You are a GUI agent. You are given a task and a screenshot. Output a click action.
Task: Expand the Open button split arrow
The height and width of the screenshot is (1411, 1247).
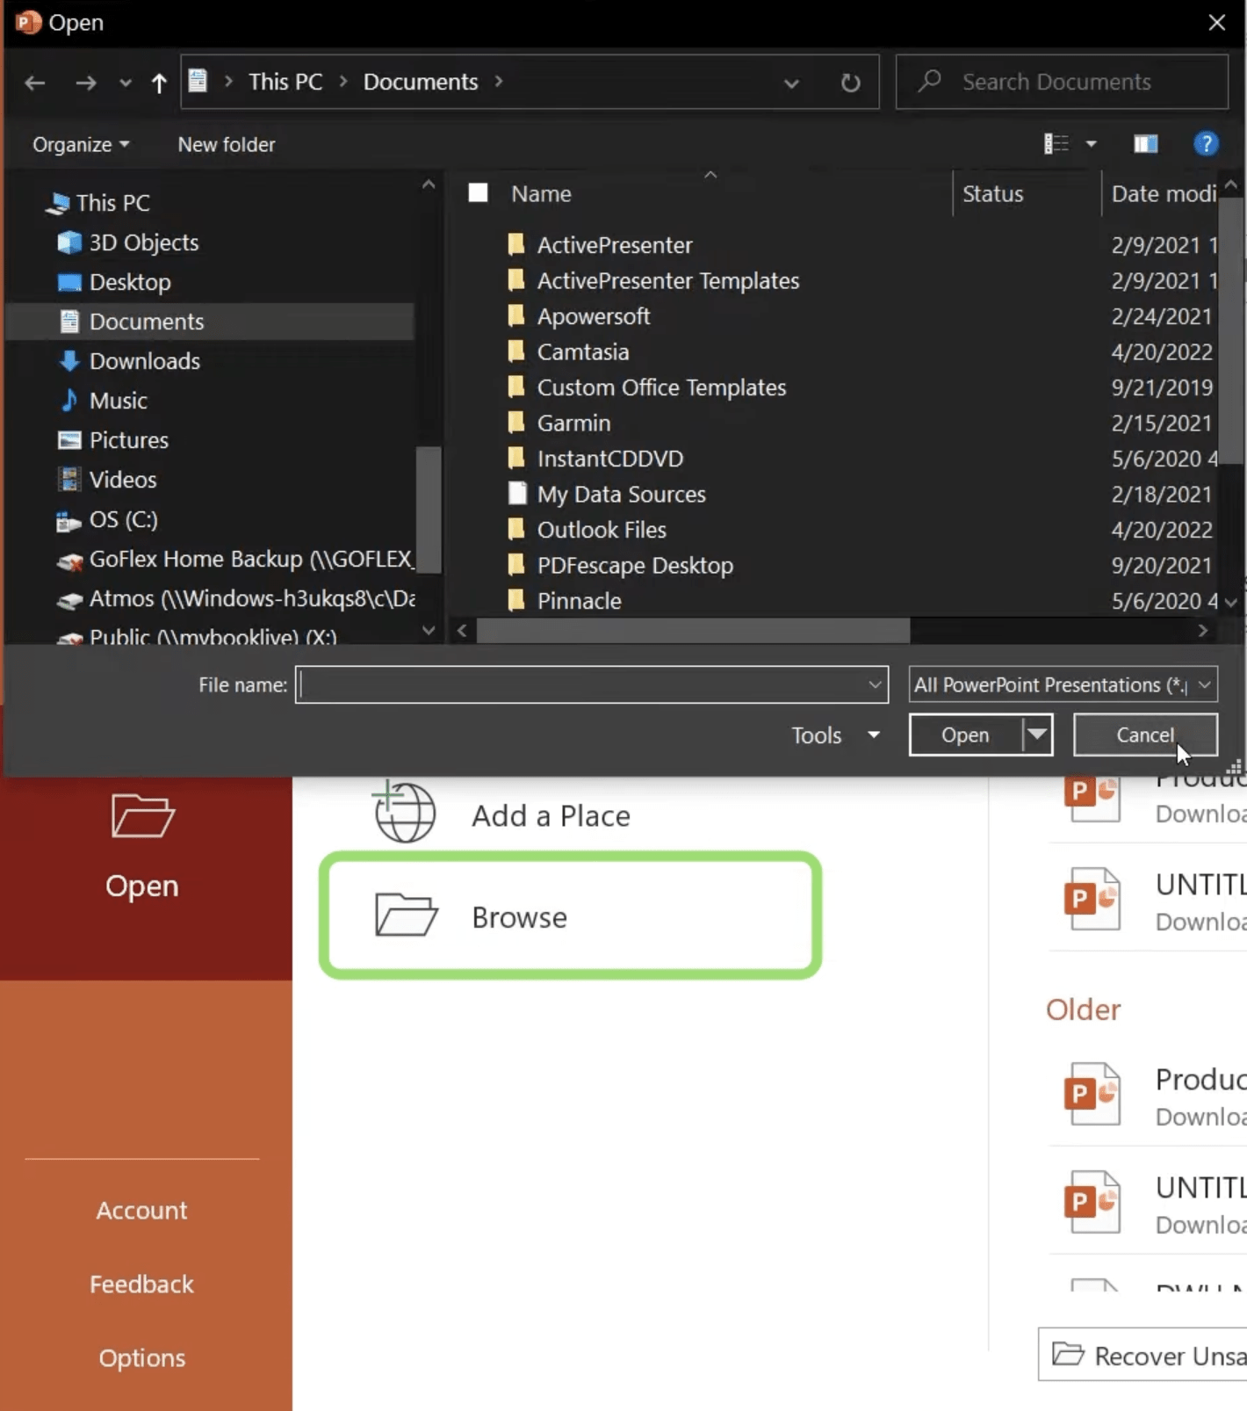coord(1037,734)
